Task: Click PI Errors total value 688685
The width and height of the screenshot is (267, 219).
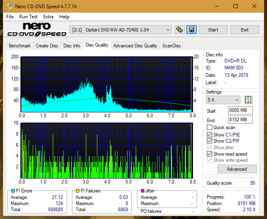Action: (x=56, y=210)
